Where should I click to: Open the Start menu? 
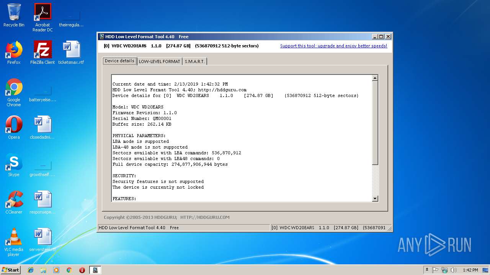coord(11,270)
